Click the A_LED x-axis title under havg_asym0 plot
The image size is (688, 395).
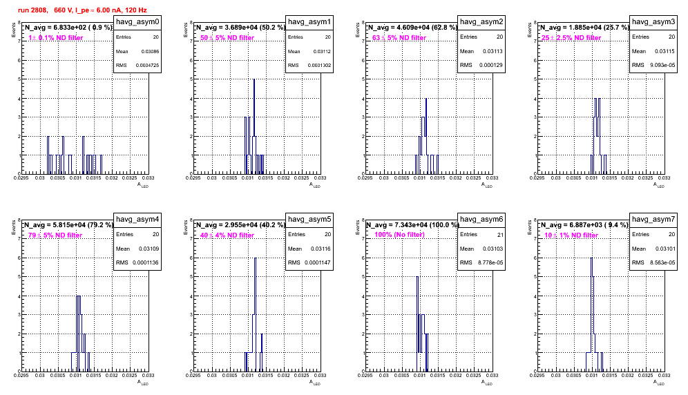[143, 185]
